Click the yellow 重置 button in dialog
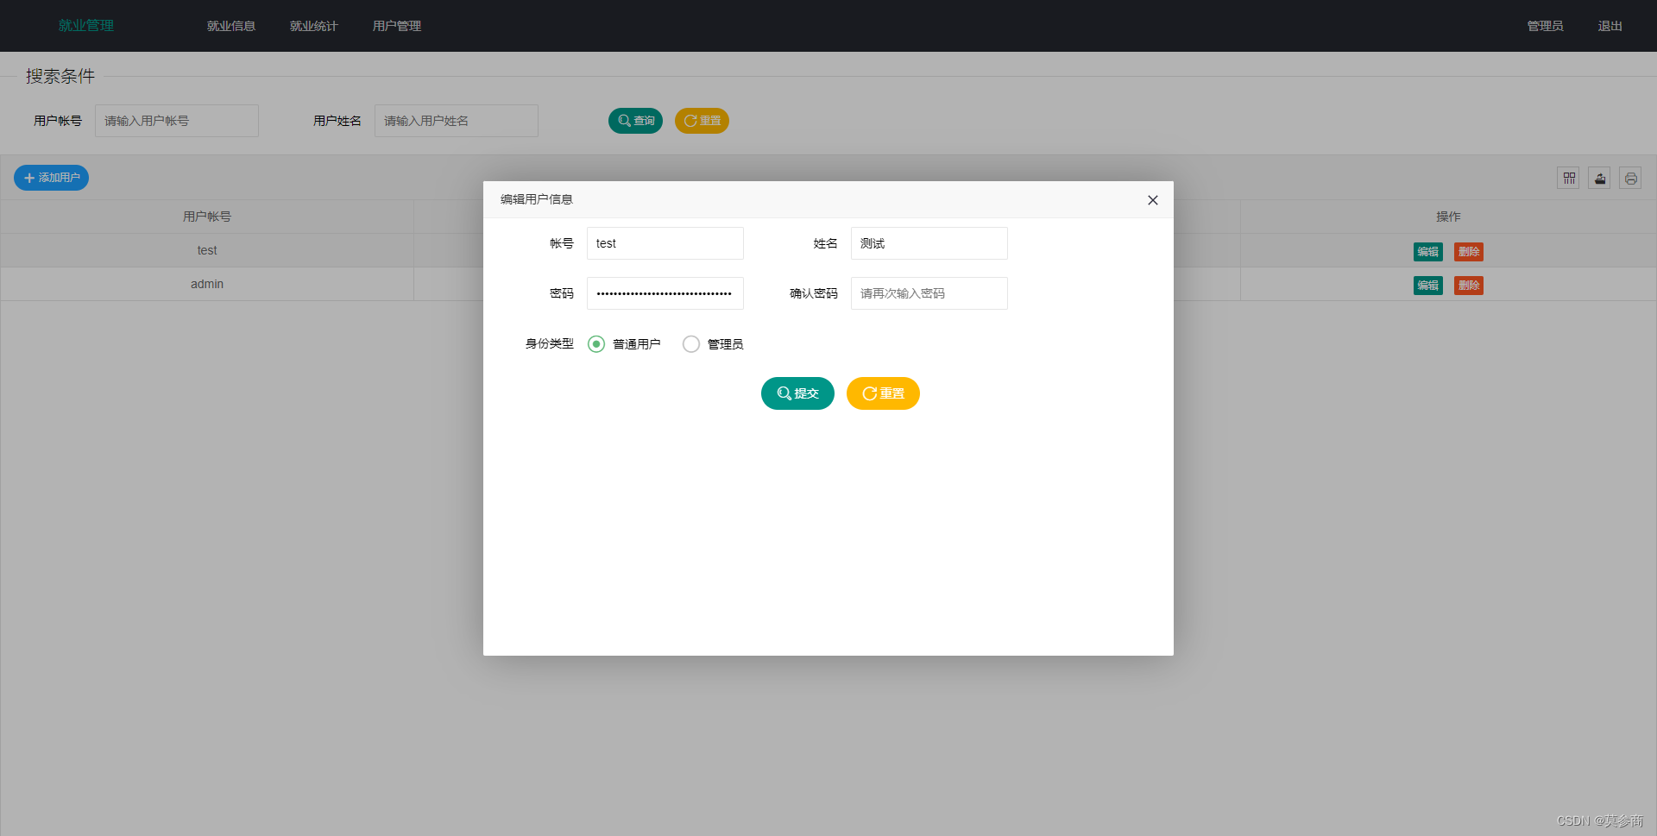Viewport: 1657px width, 836px height. click(883, 393)
